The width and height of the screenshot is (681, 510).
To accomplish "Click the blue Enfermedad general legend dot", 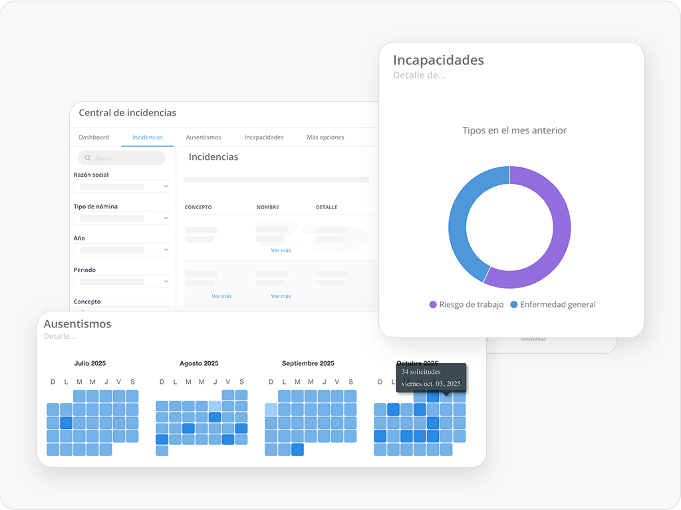I will 514,305.
